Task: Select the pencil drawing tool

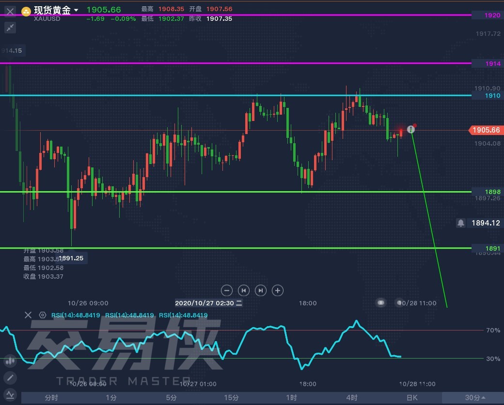Action: 10,377
